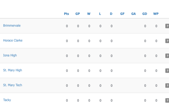This screenshot has width=169, height=111.
Task: Click the question mark icon for Brimmervale
Action: click(x=167, y=26)
